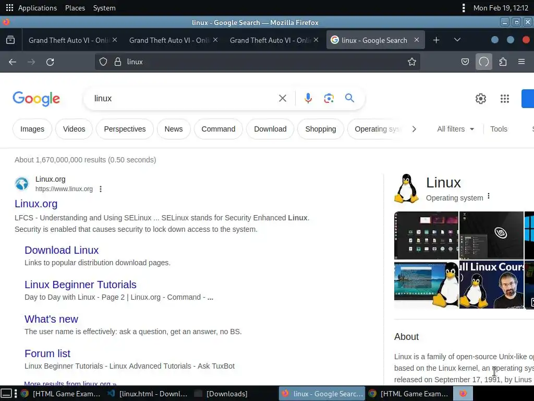Click the blue Sign in button at right edge
Screen dimensions: 534x401
coord(528,99)
